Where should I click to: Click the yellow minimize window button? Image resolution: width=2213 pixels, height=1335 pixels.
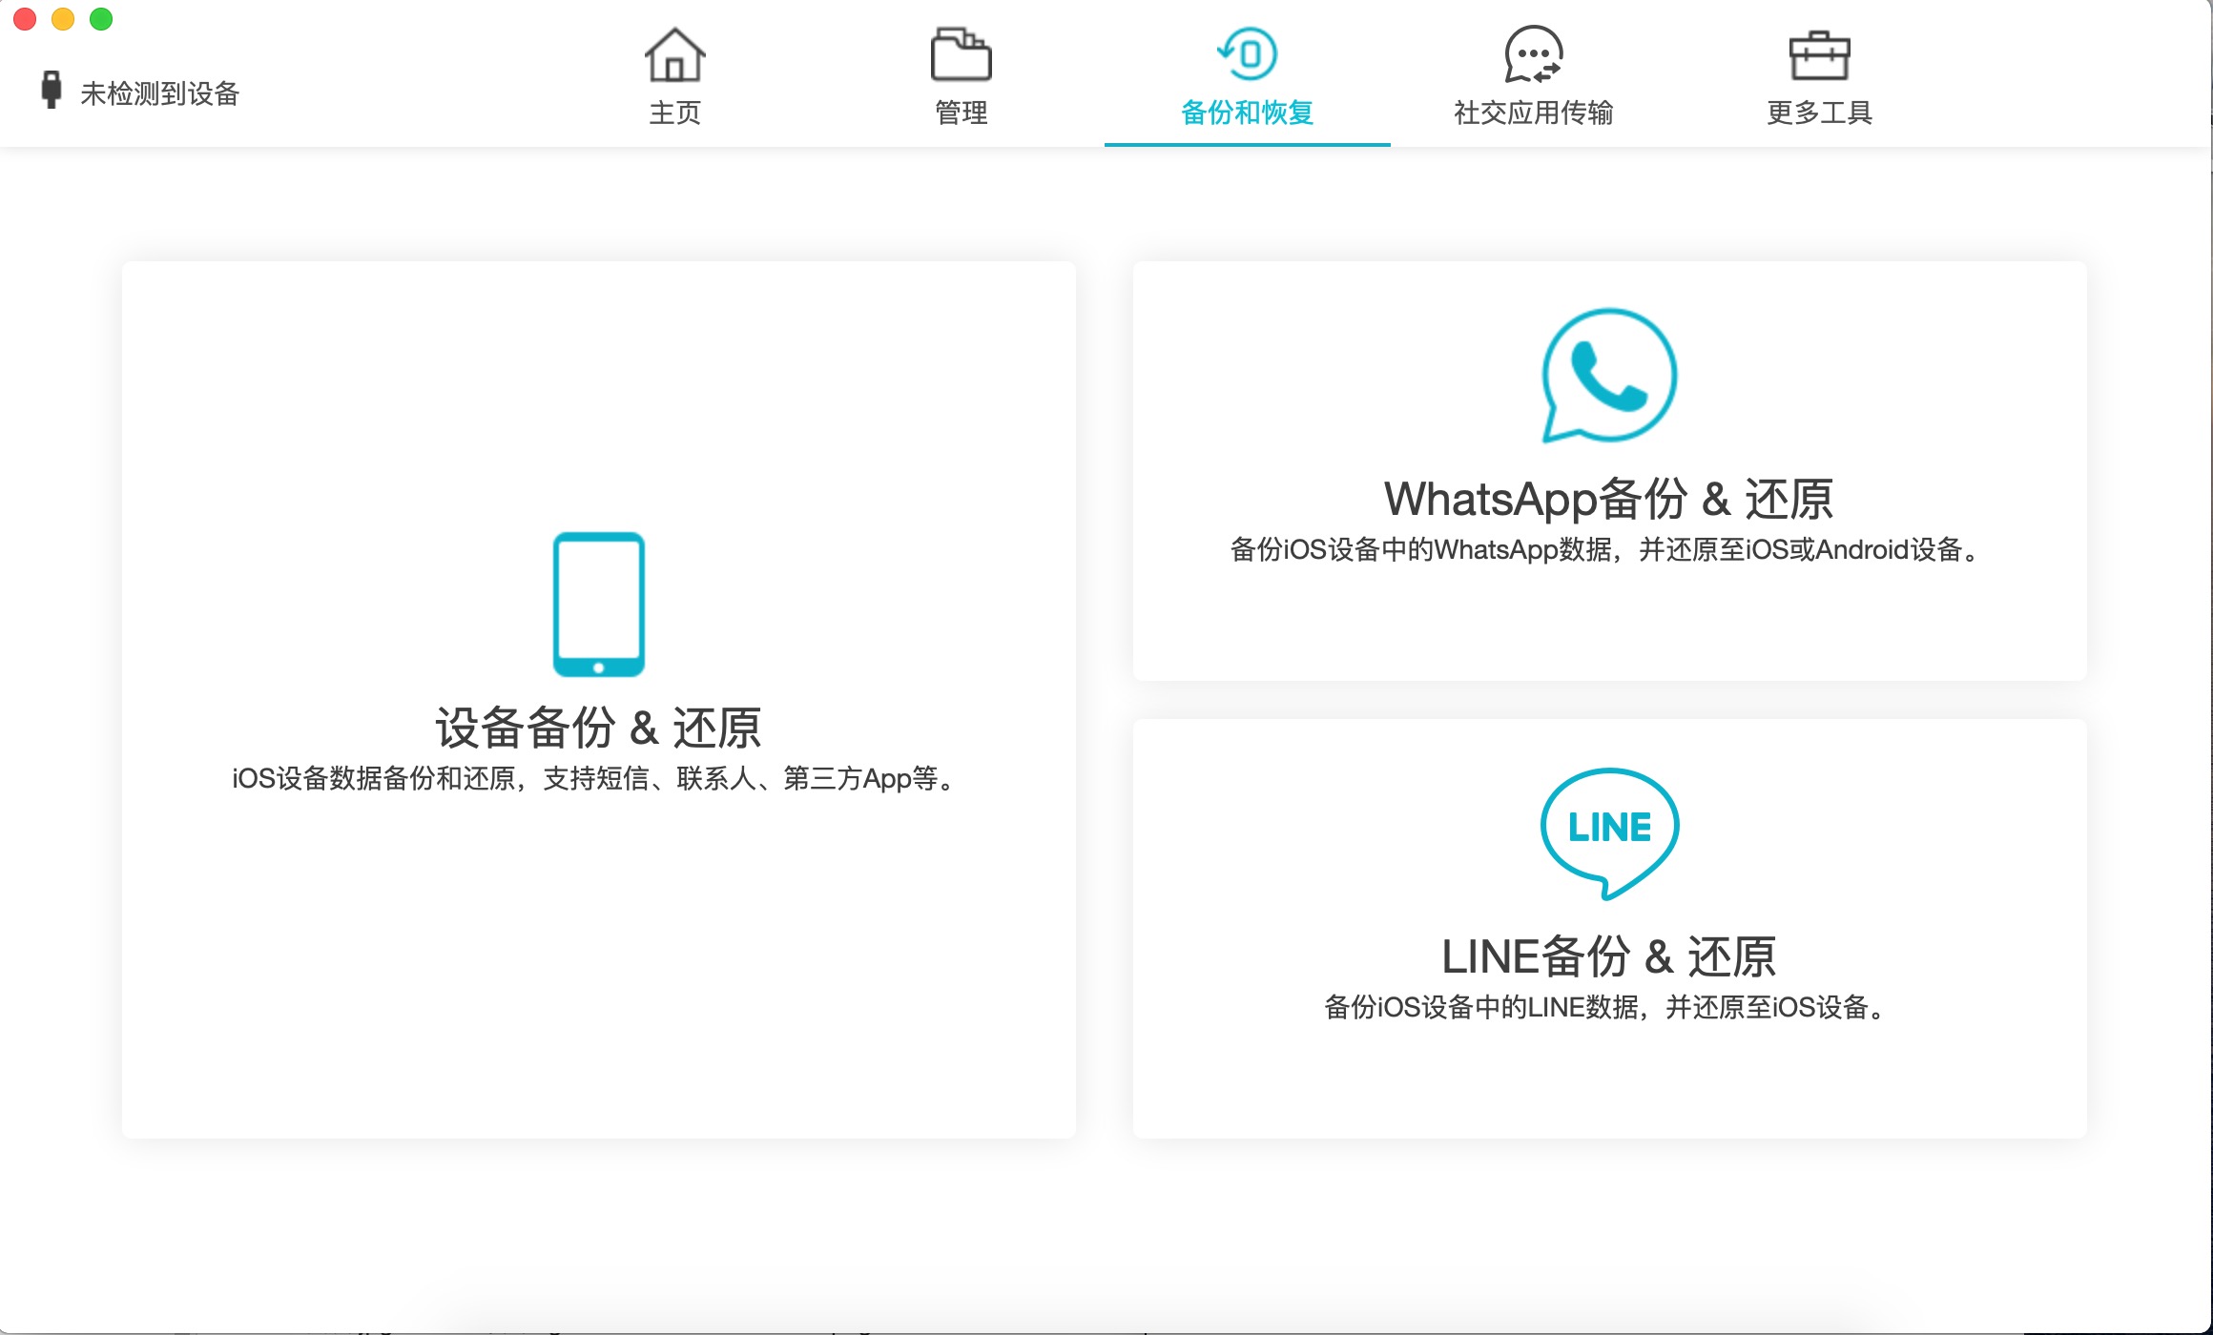(x=63, y=19)
